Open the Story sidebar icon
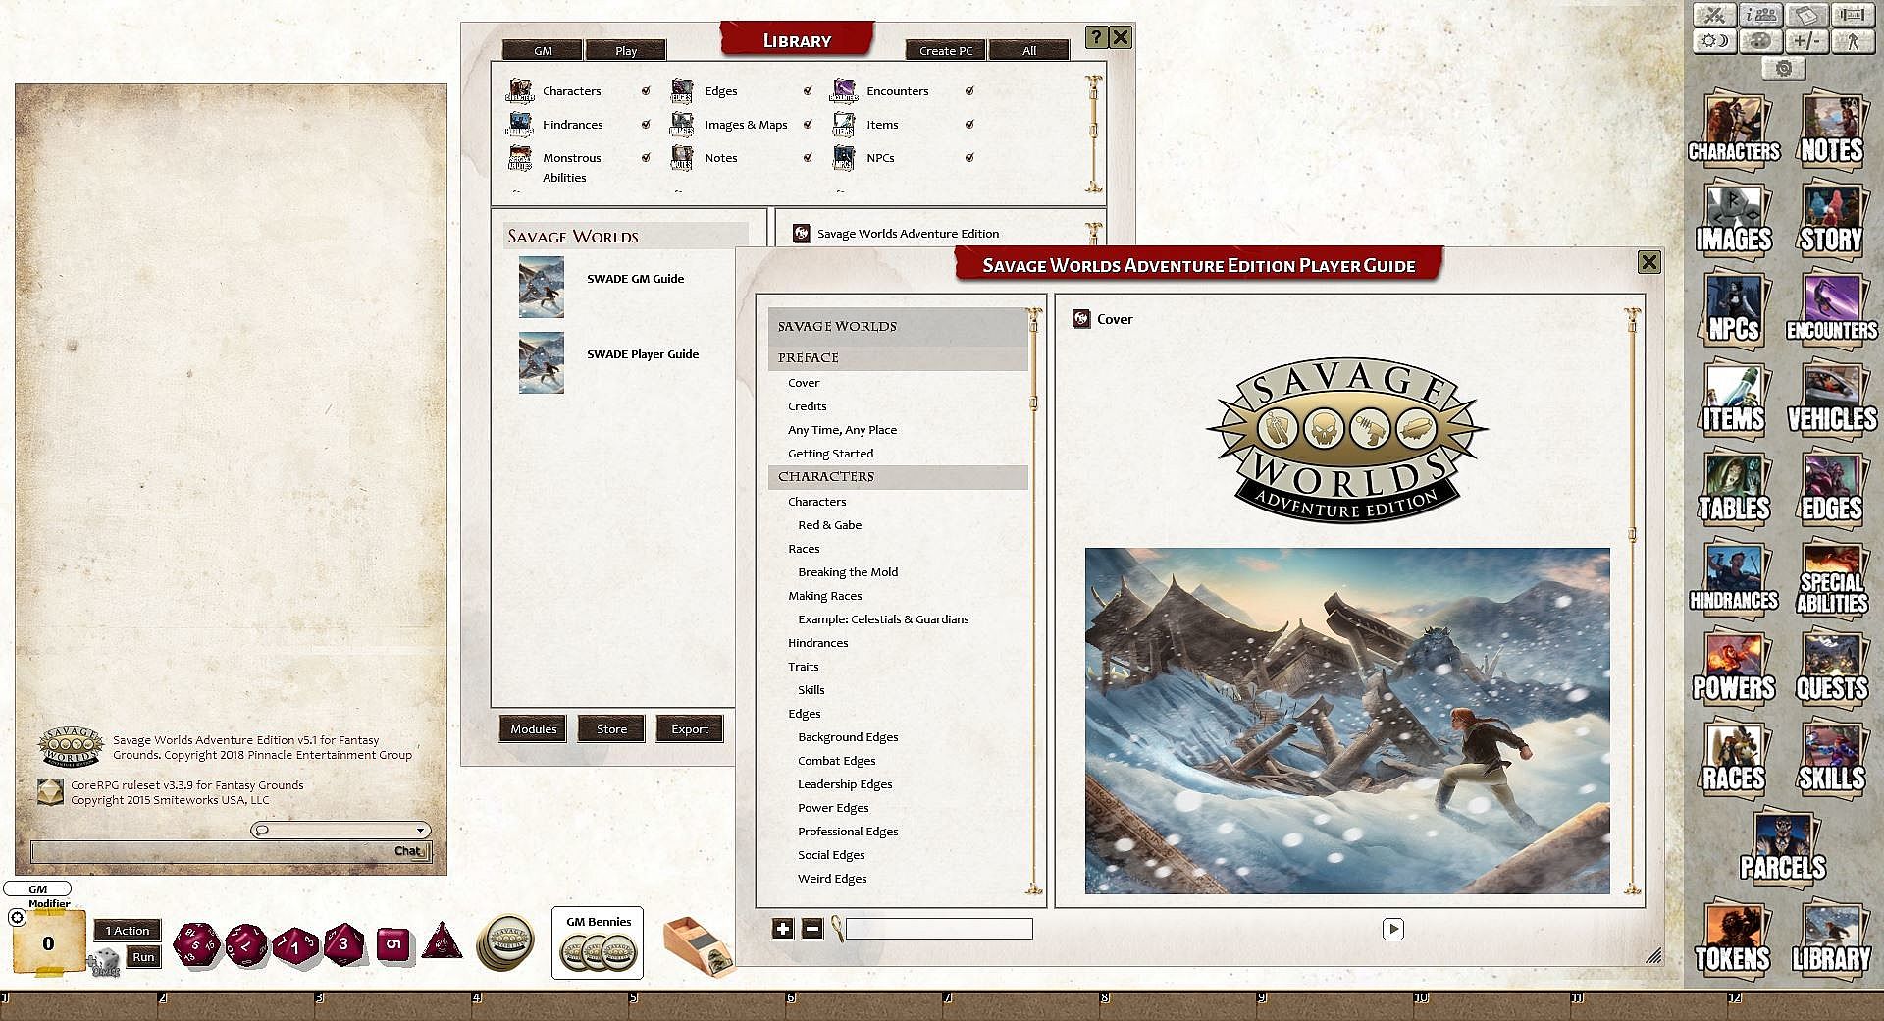 [x=1831, y=217]
